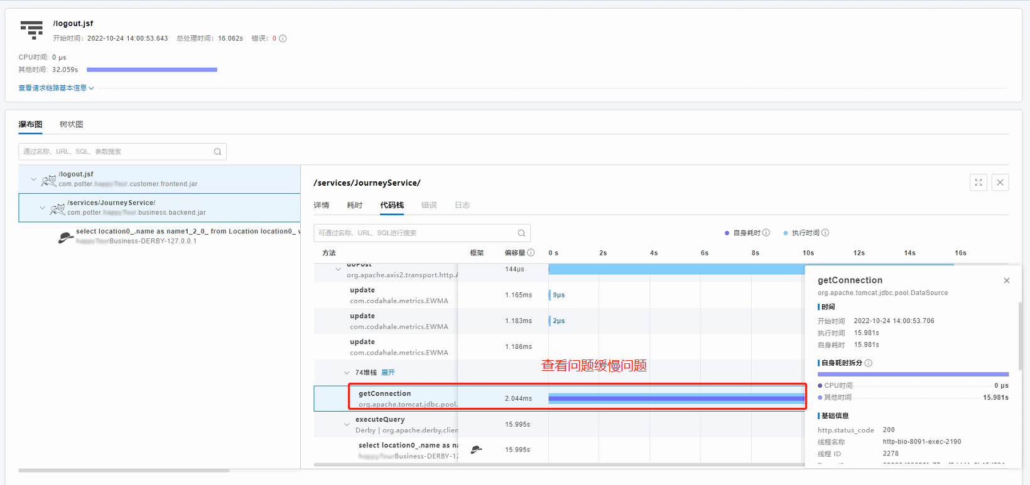Open the 耗时 tab
Image resolution: width=1030 pixels, height=485 pixels.
(x=354, y=205)
